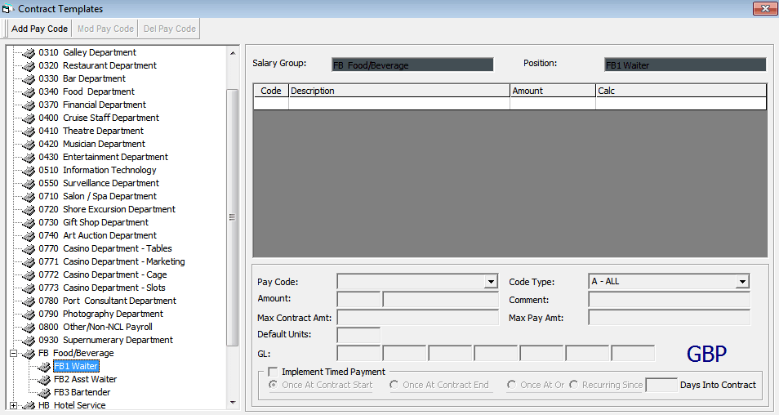Close the Contract Templates window
Screen dimensions: 779x415
pos(764,8)
